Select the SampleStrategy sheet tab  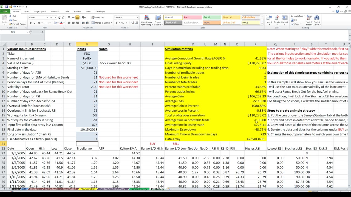(x=139, y=189)
